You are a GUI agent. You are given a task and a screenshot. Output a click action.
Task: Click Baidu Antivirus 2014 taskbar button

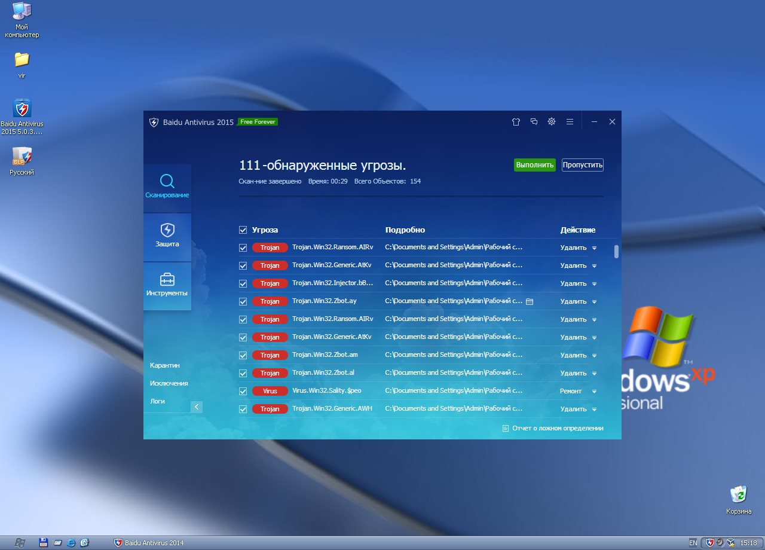pos(149,543)
